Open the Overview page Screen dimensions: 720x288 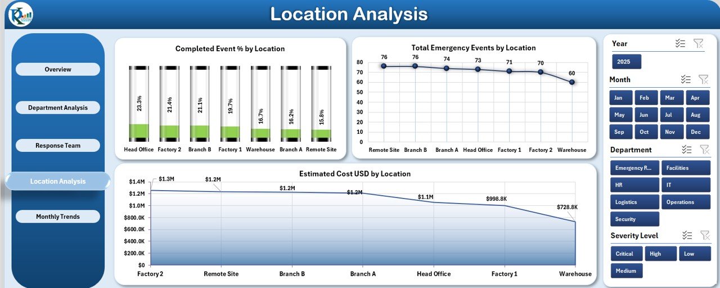click(x=58, y=69)
